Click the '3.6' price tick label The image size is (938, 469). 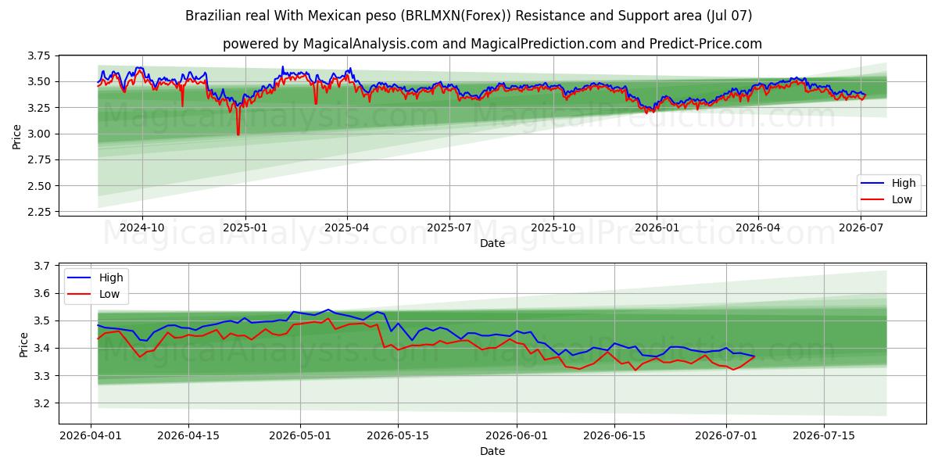(x=42, y=293)
